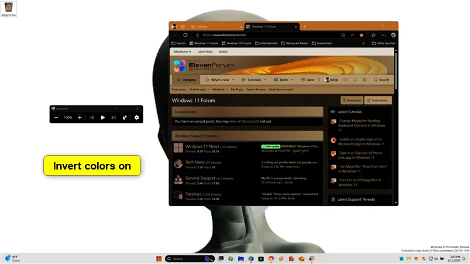470x264 pixels.
Task: Open forum Search button
Action: (x=382, y=80)
